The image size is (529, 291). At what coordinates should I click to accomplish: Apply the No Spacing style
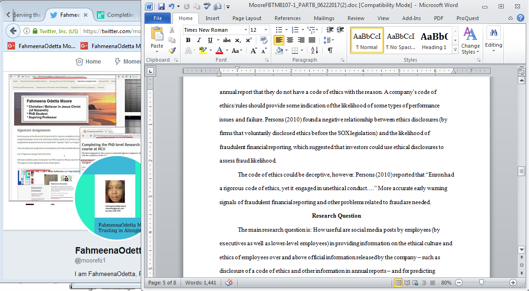400,40
